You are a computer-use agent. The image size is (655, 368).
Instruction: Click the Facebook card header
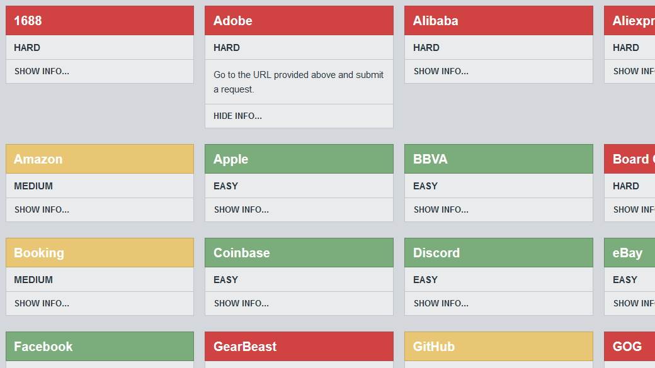tap(100, 346)
